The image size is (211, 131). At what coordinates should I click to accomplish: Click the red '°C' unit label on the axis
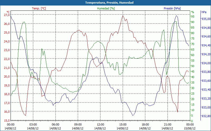[x=8, y=12]
